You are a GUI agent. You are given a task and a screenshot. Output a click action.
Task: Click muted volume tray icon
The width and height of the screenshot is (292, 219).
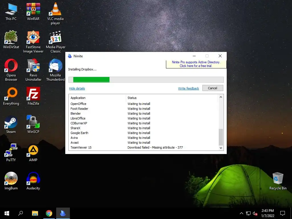coord(255,213)
